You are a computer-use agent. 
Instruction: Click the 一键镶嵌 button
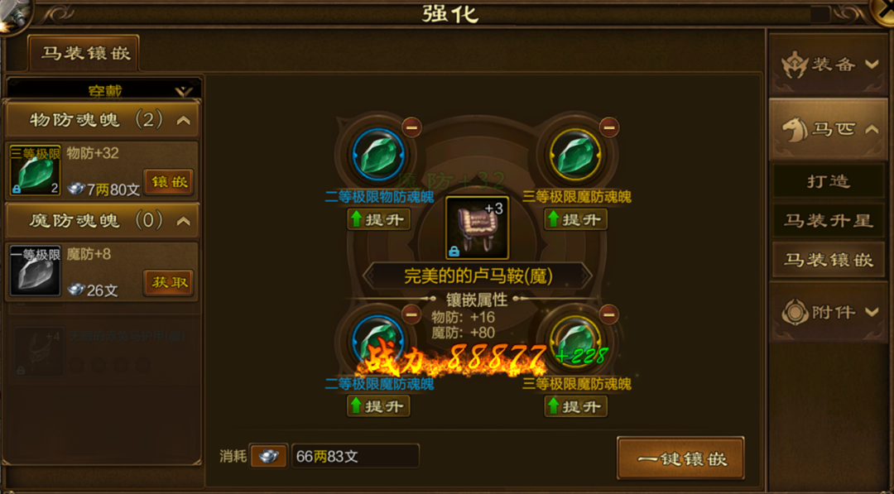(680, 458)
